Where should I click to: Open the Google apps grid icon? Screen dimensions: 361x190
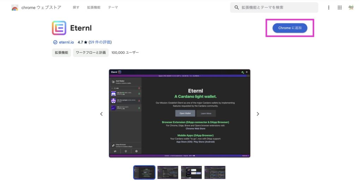click(339, 8)
